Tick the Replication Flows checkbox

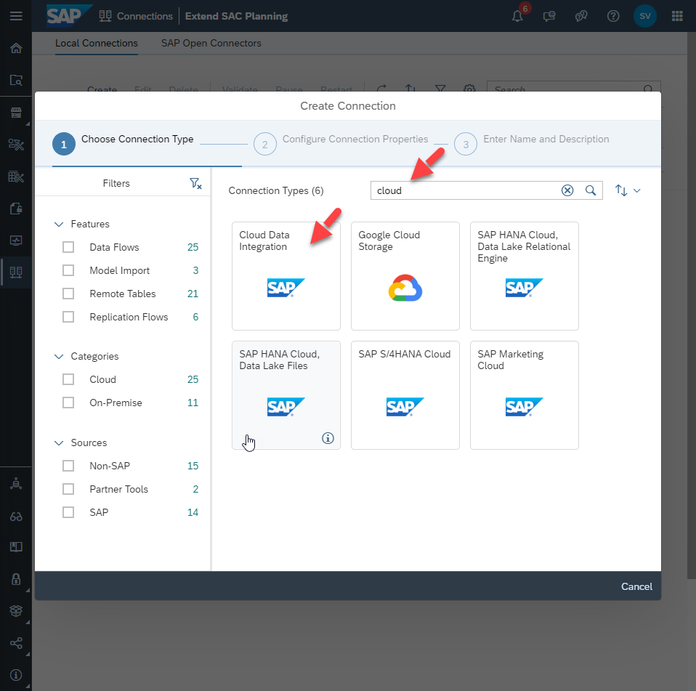(68, 317)
